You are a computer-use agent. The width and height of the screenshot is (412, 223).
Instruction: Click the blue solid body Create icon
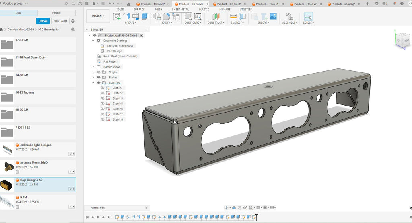coord(145,16)
